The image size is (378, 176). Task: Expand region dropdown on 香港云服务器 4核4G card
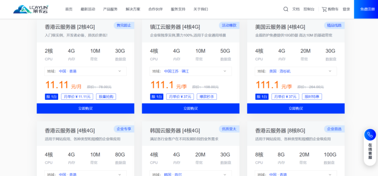coord(86,173)
